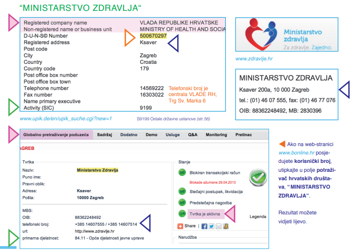Click the 10000 Zagreb Pošta value
The image size is (357, 251).
click(90, 198)
